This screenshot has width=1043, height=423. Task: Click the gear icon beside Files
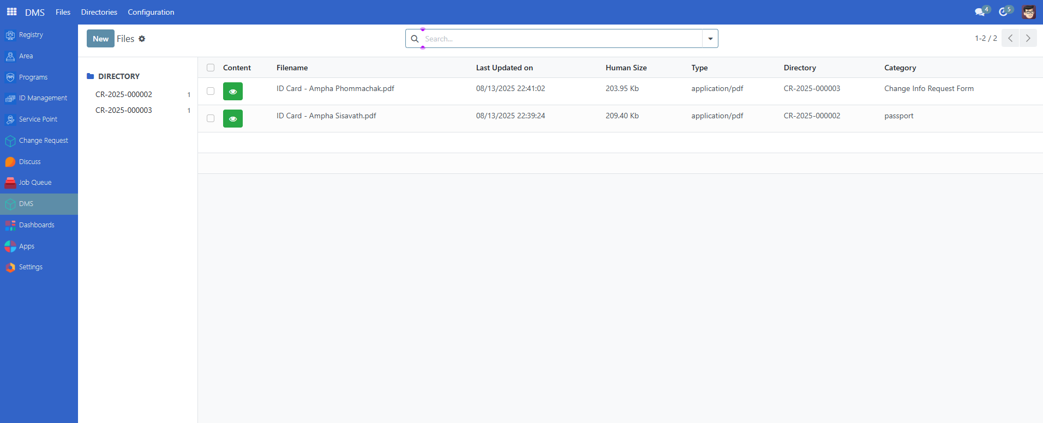coord(142,39)
